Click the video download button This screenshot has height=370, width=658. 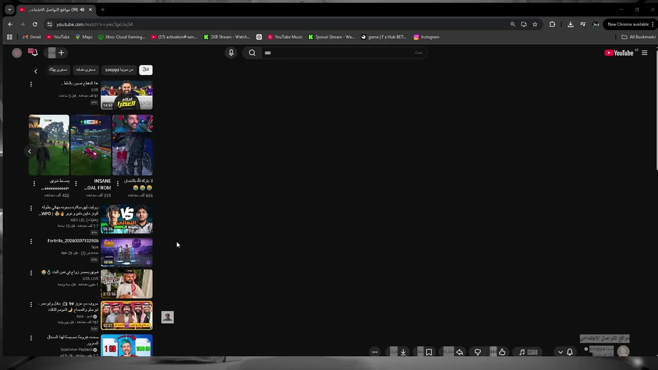pos(403,352)
